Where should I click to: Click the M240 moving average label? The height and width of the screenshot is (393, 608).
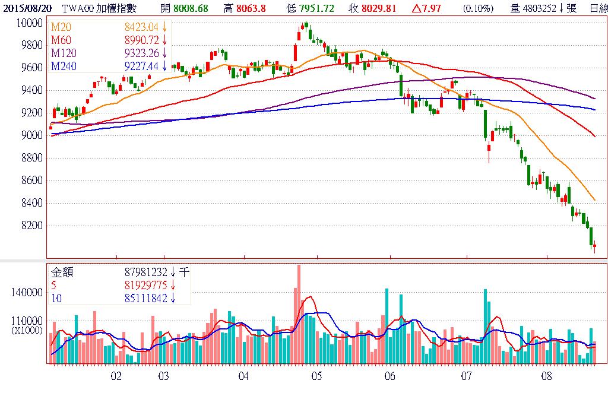(x=64, y=66)
